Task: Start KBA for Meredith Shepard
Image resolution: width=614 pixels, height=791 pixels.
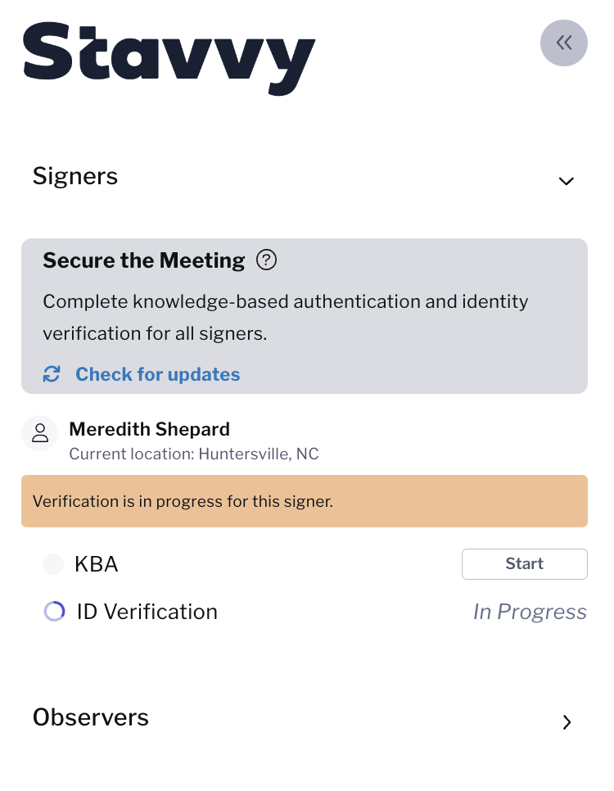Action: [x=525, y=564]
